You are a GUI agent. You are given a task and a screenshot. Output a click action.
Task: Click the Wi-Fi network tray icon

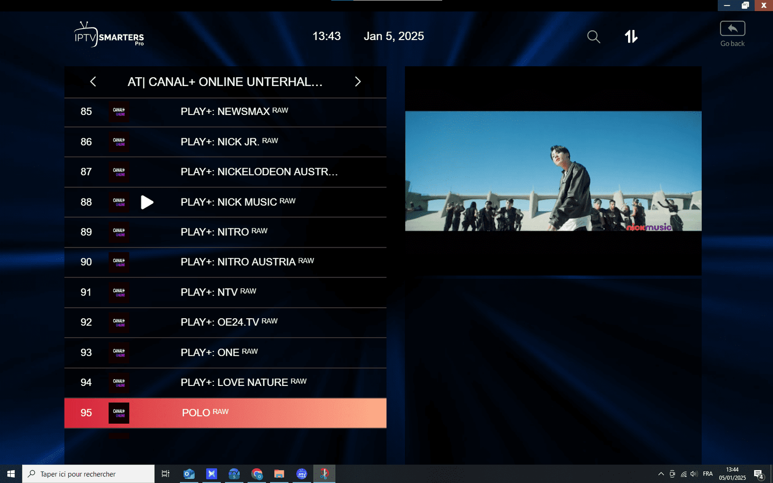click(x=684, y=474)
